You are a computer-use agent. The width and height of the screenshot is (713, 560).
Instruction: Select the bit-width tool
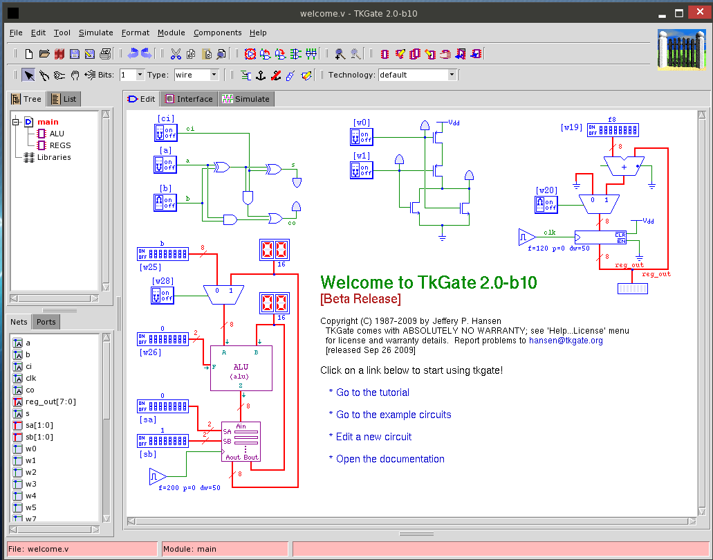coord(90,75)
